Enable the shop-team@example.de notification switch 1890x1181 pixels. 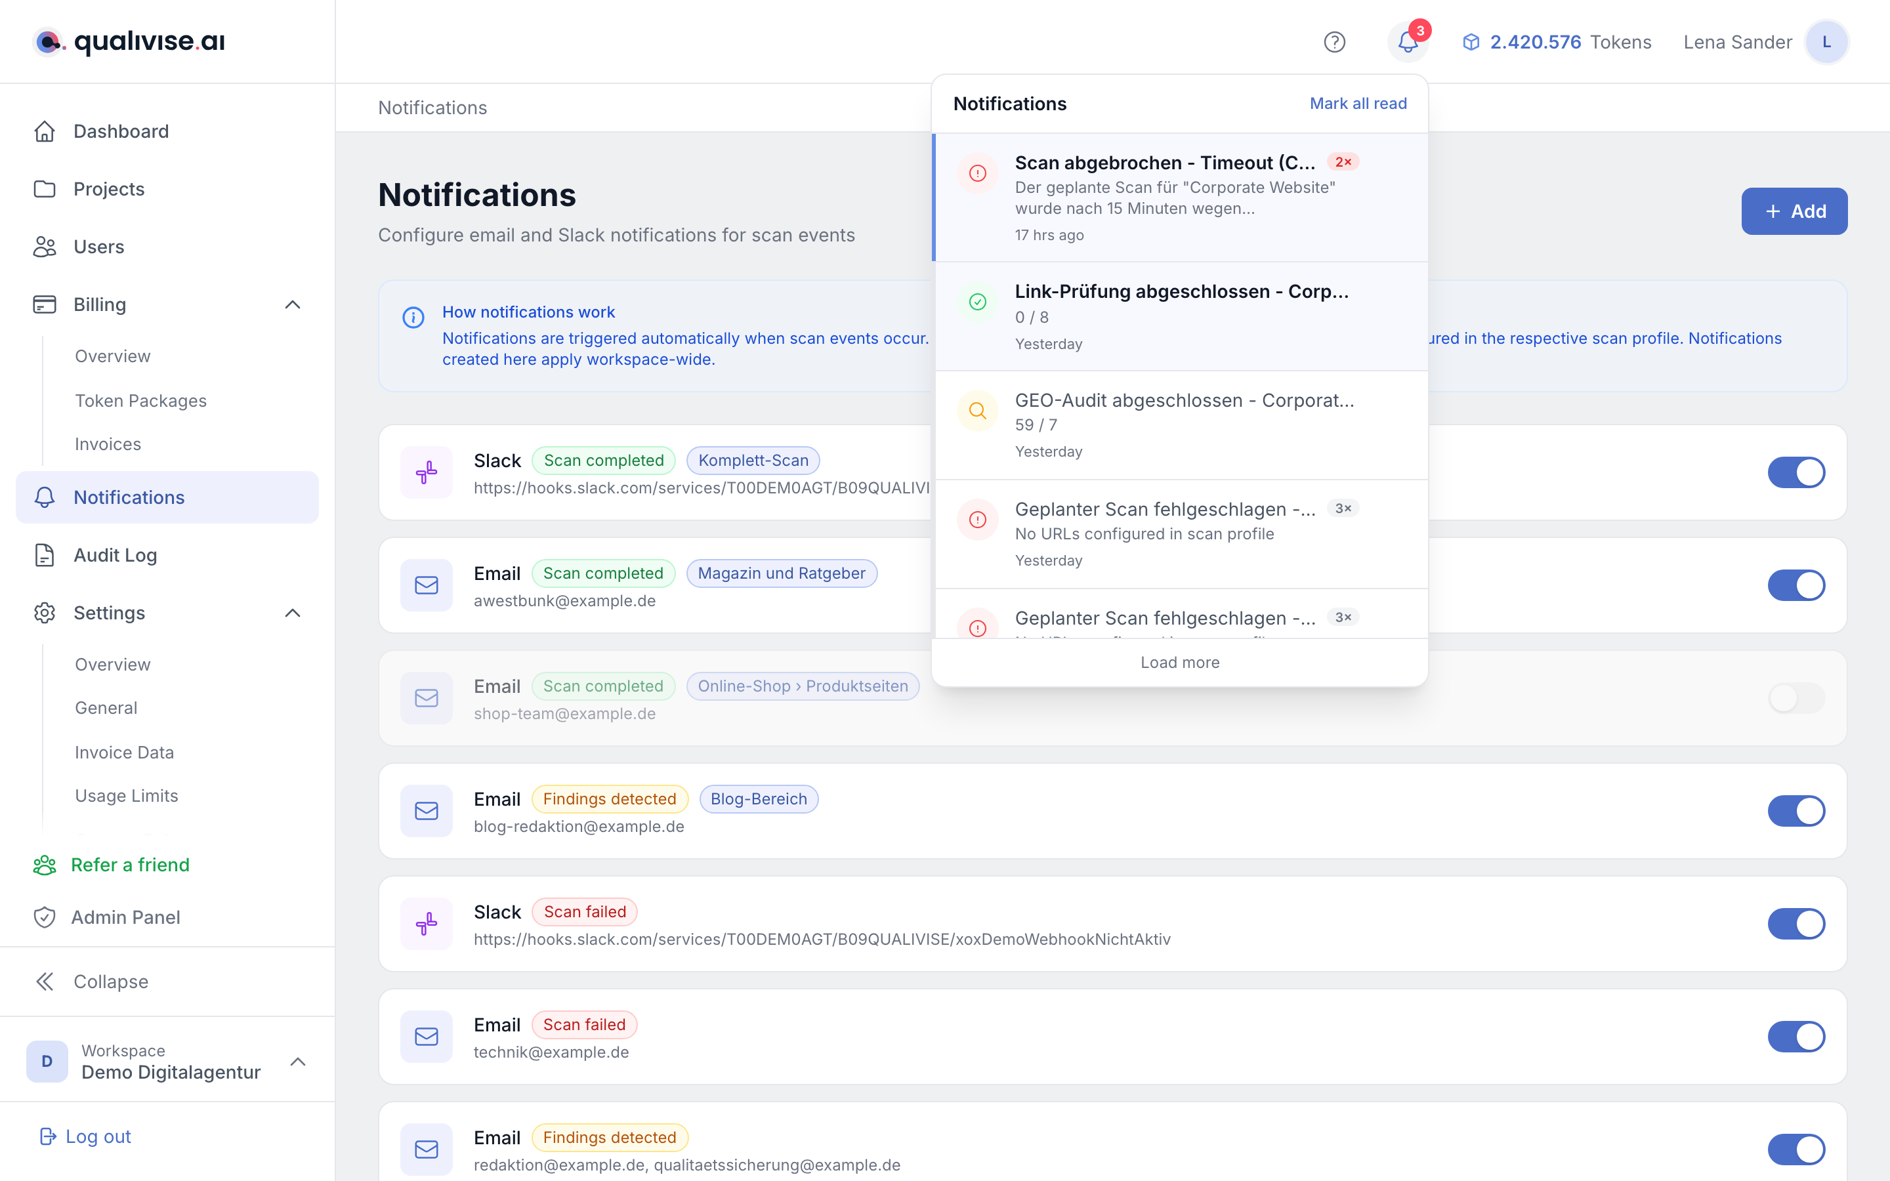(1796, 697)
